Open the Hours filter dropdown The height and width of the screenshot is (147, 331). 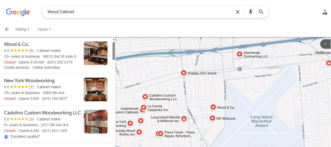[x=44, y=29]
